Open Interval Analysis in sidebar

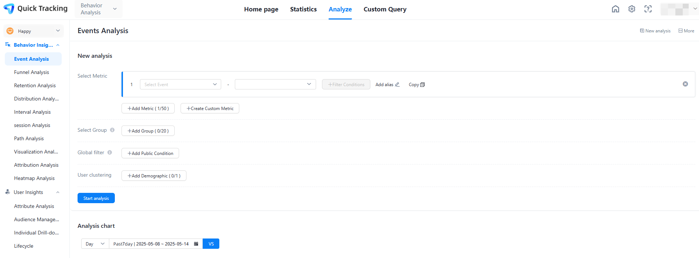coord(33,112)
